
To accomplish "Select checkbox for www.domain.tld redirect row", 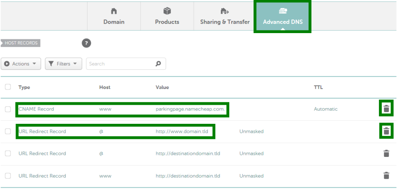I will (8, 131).
